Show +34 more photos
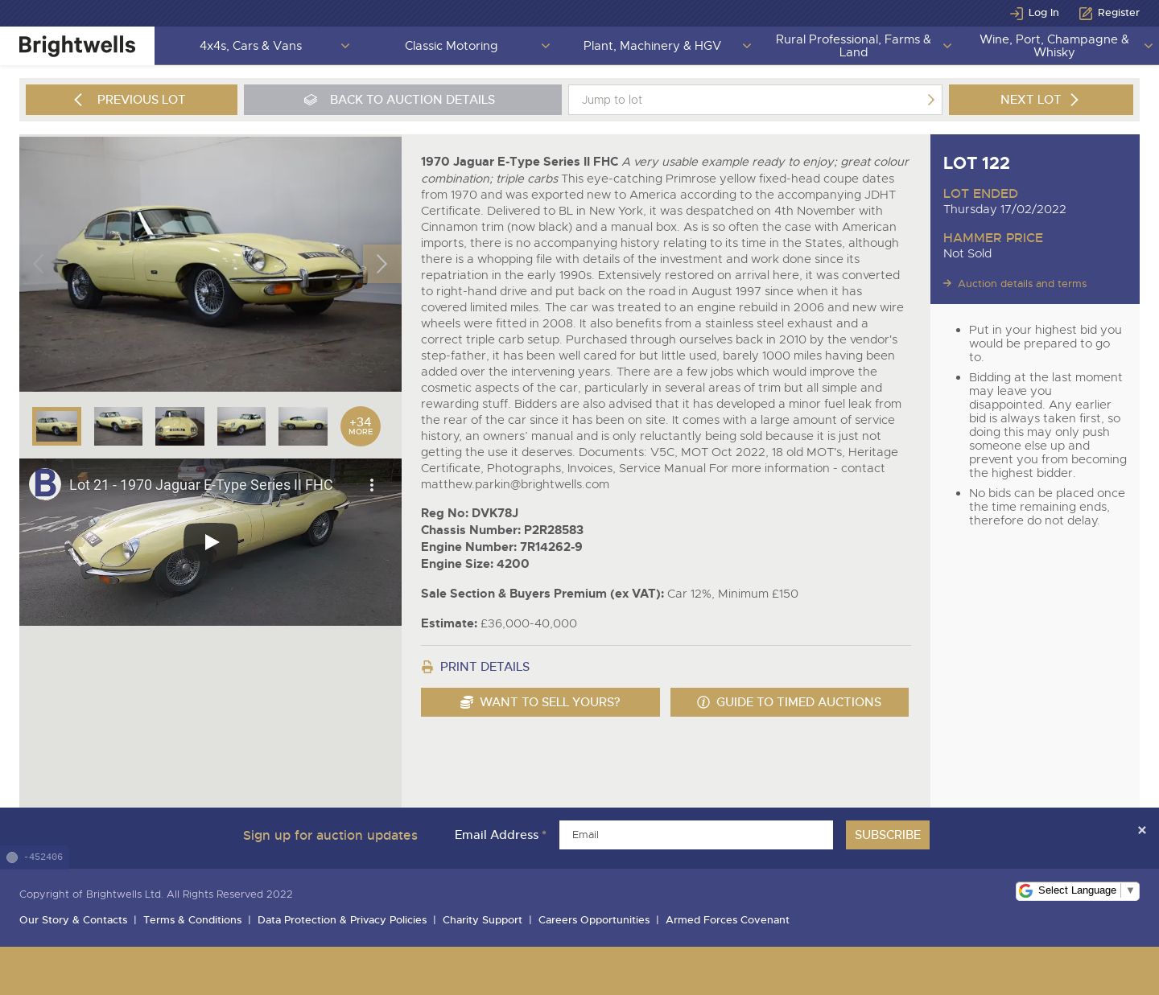The width and height of the screenshot is (1159, 995). (x=361, y=426)
